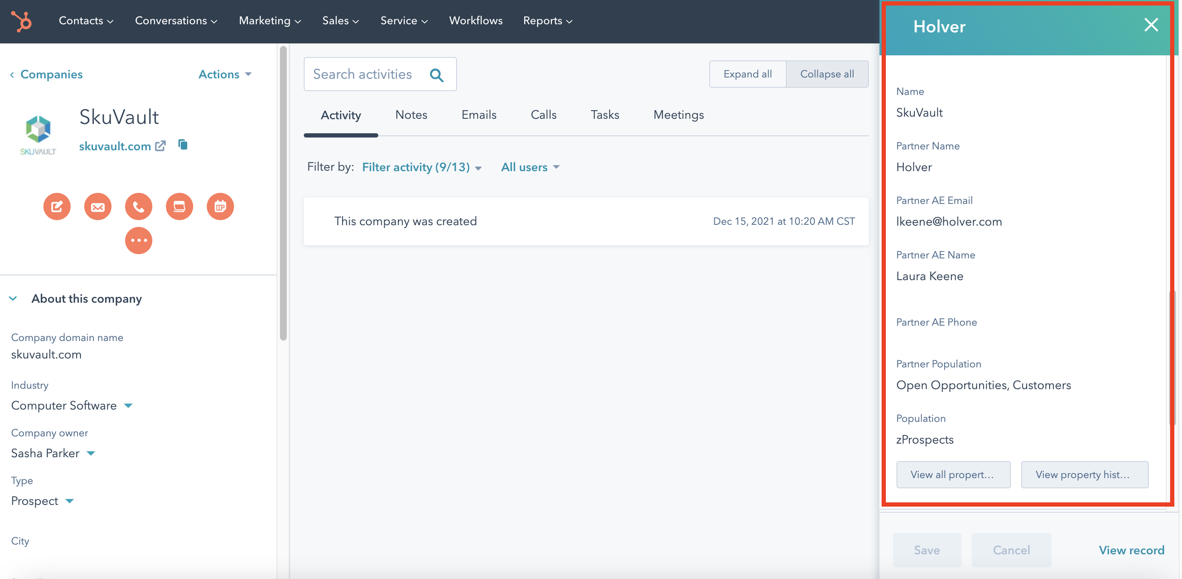Click 'Open Opportunities, Customers' population value
This screenshot has height=579, width=1182.
pos(983,385)
